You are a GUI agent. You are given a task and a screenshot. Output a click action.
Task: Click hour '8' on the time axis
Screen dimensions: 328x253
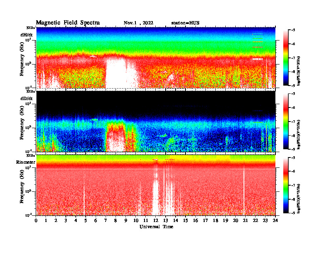pyautogui.click(x=116, y=220)
